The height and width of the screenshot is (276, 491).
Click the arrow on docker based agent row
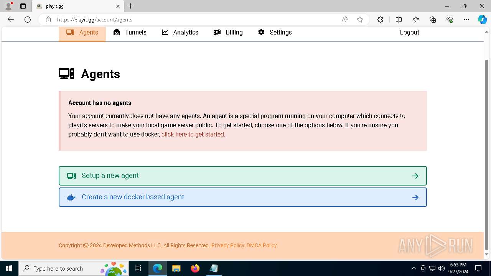pyautogui.click(x=415, y=197)
